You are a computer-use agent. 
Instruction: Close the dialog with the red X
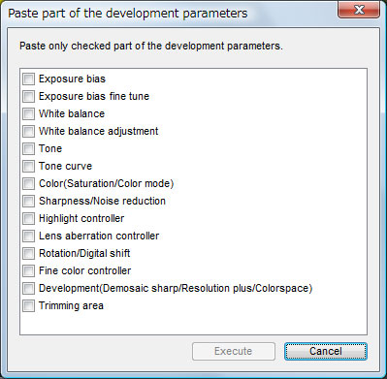[359, 10]
